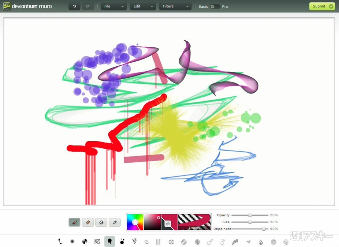Choose the bubbles brush with black dots
Viewport: 339px width, 247px height.
click(x=122, y=241)
